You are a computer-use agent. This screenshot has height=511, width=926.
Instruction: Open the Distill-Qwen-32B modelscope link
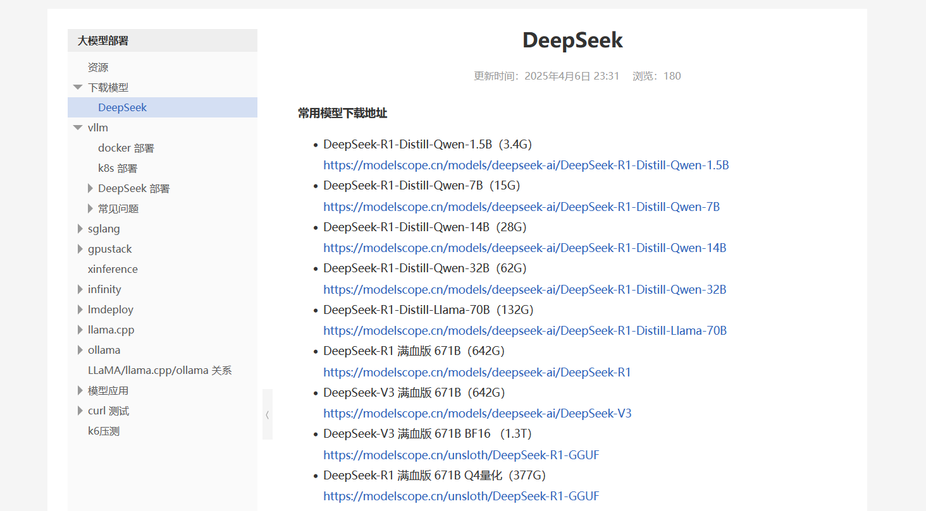coord(525,289)
